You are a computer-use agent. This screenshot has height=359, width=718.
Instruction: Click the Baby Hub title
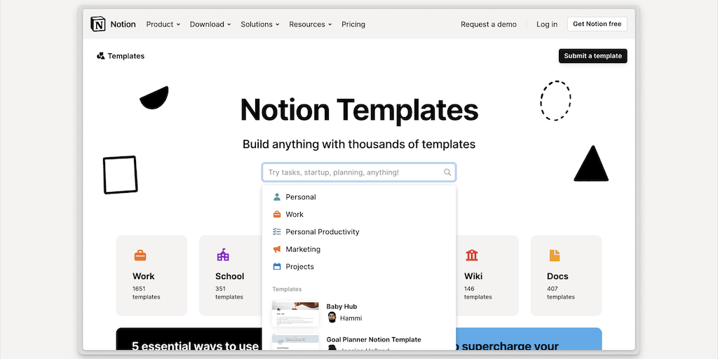coord(341,306)
